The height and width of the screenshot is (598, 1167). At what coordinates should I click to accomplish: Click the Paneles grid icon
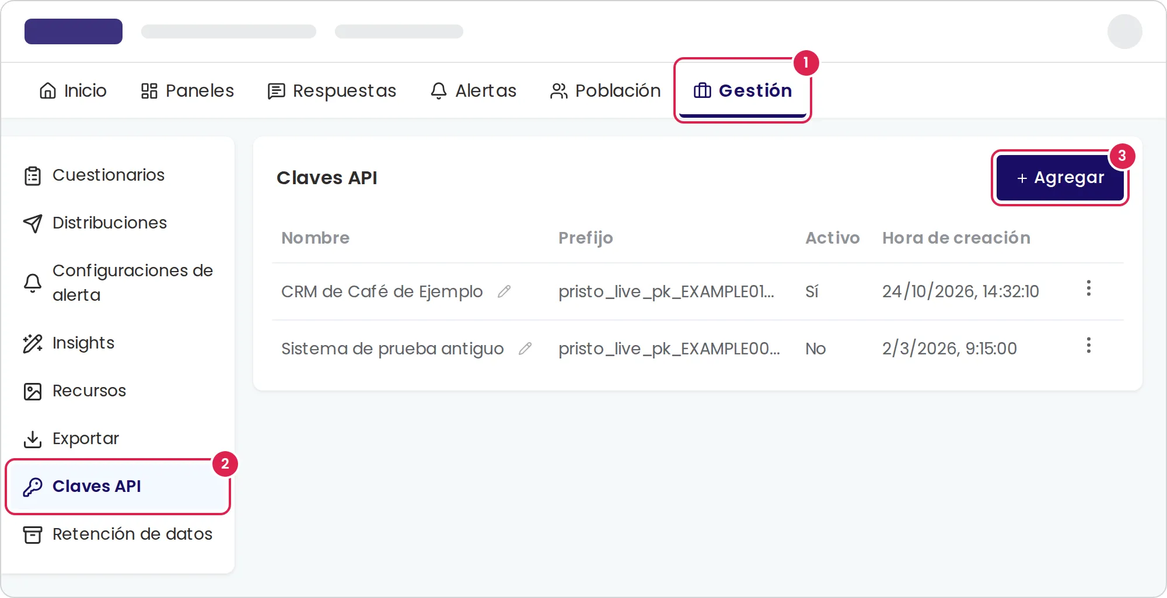tap(149, 91)
